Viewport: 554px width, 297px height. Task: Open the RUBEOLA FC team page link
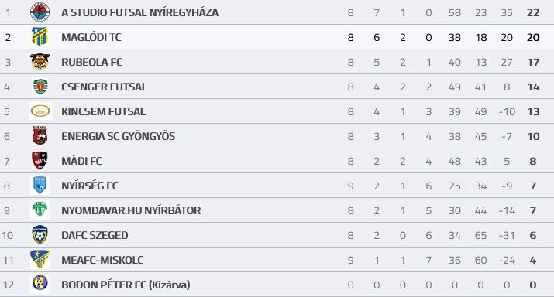tap(92, 62)
